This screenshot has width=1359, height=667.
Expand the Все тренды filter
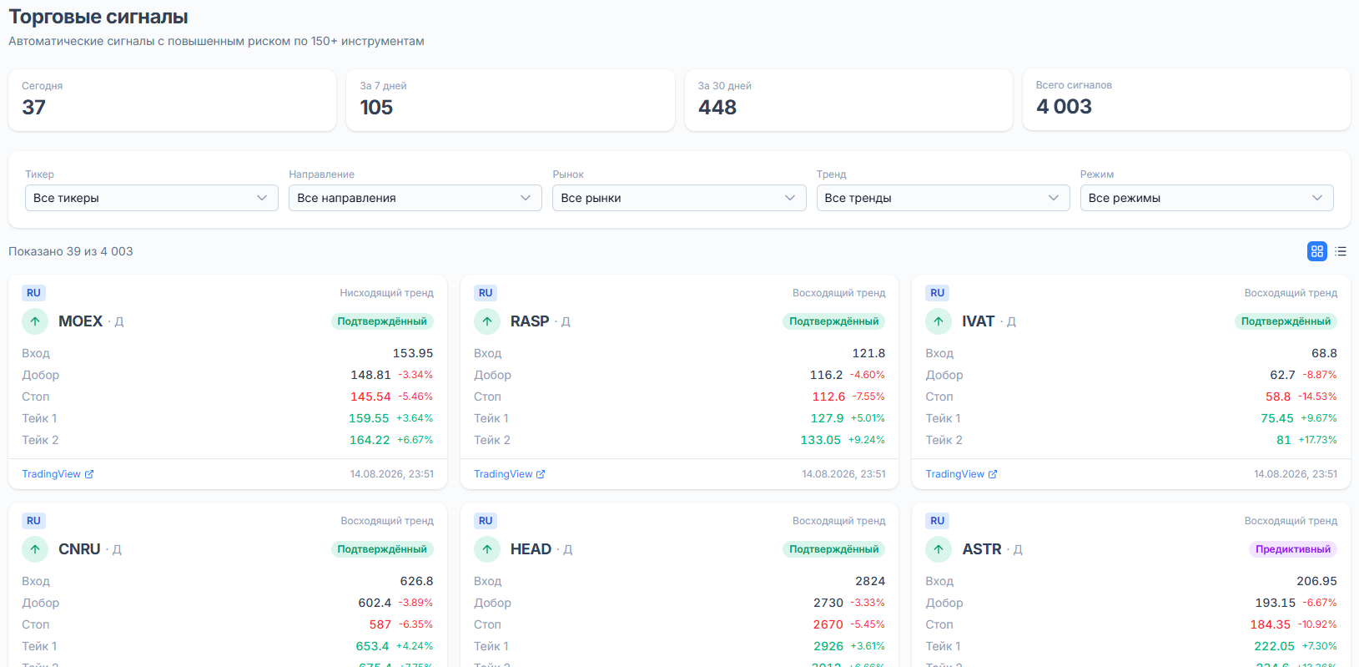coord(943,198)
